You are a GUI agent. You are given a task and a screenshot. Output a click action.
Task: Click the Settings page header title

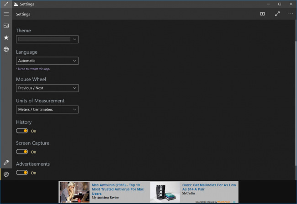click(x=23, y=14)
